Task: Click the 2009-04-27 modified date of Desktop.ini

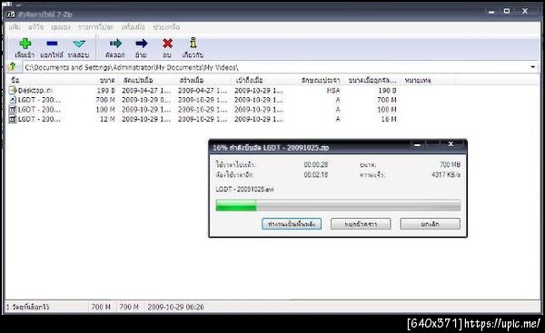Action: tap(146, 90)
